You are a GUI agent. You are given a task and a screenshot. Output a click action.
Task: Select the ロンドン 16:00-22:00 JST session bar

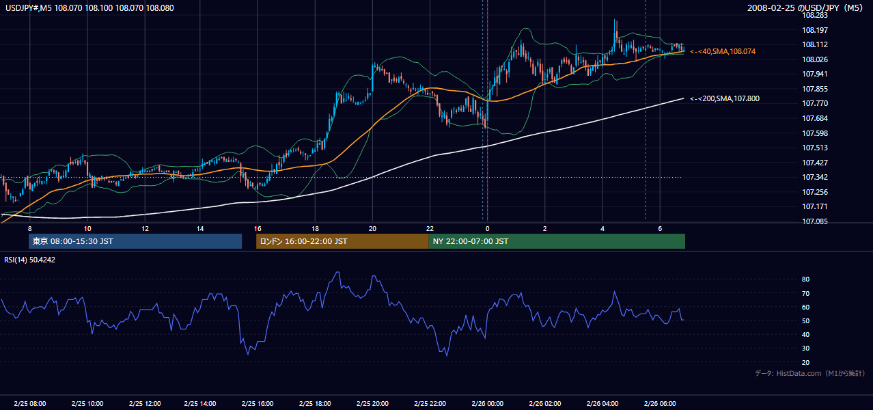pos(342,241)
